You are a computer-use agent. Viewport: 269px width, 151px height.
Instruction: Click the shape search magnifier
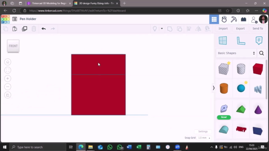pos(261,53)
